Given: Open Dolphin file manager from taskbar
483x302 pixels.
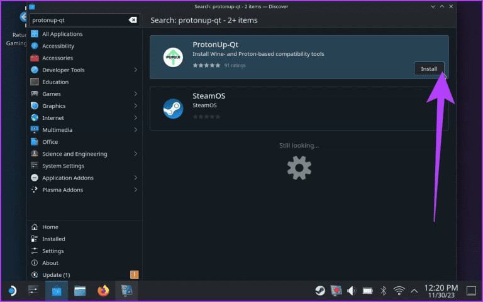Looking at the screenshot, I should tap(80, 291).
